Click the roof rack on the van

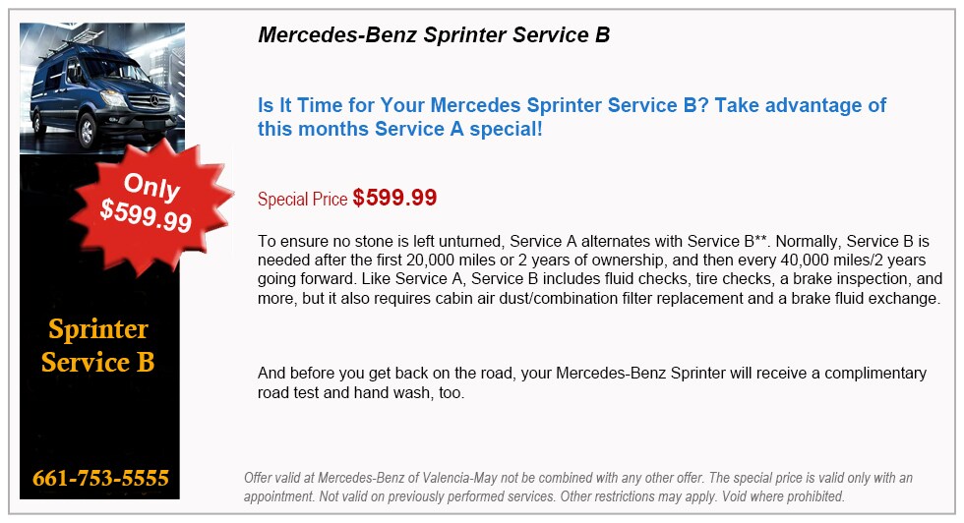65,43
